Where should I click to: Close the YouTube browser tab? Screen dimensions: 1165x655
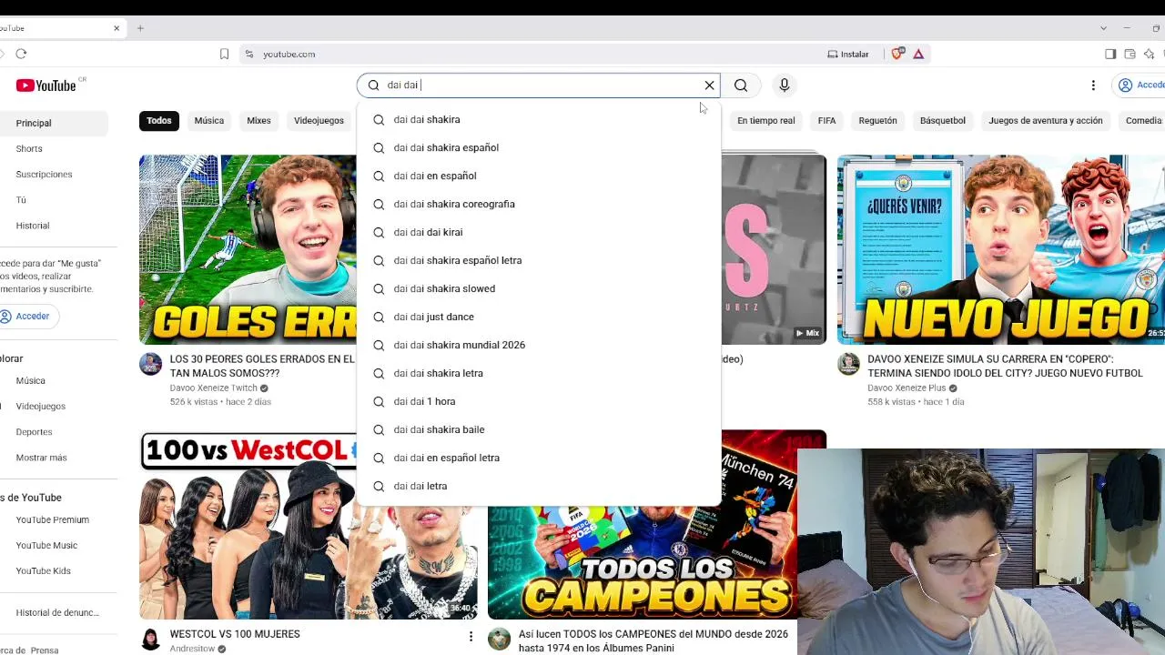click(x=116, y=28)
